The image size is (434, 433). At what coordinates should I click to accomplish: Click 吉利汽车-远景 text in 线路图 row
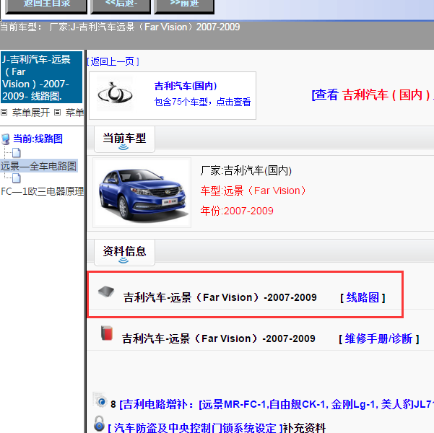click(x=220, y=297)
